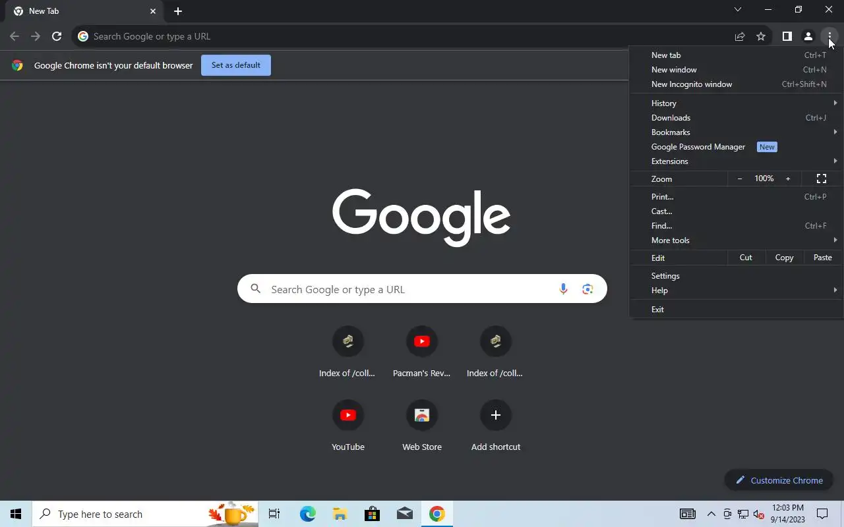This screenshot has width=844, height=527.
Task: Open Microsoft Edge from taskbar
Action: click(308, 514)
